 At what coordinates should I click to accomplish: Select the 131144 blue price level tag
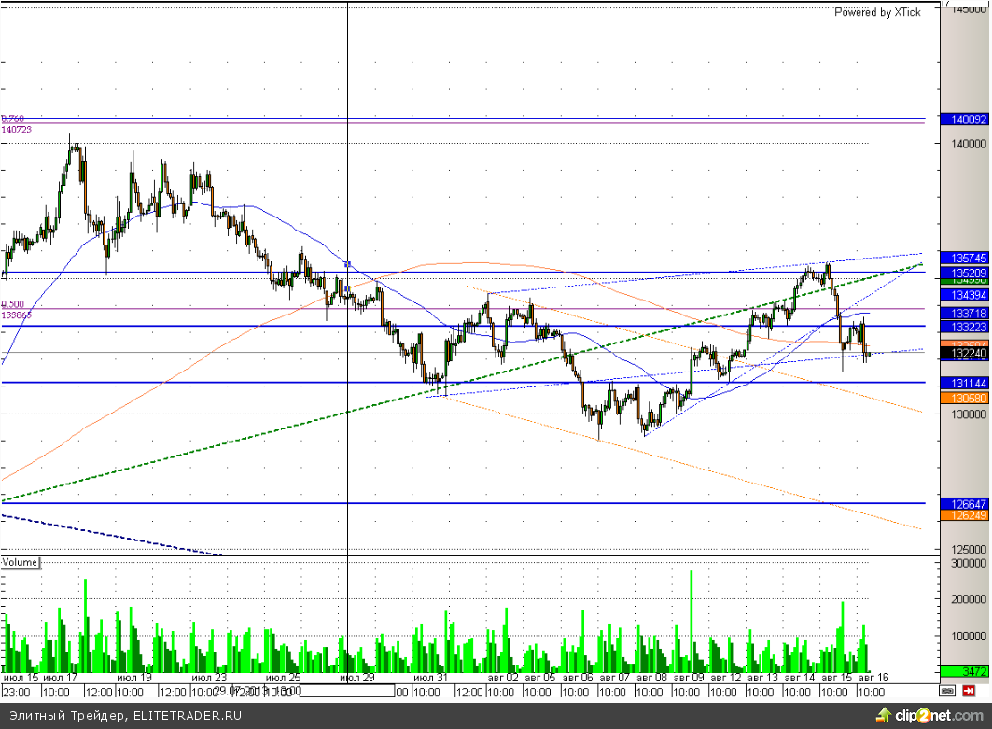point(965,383)
